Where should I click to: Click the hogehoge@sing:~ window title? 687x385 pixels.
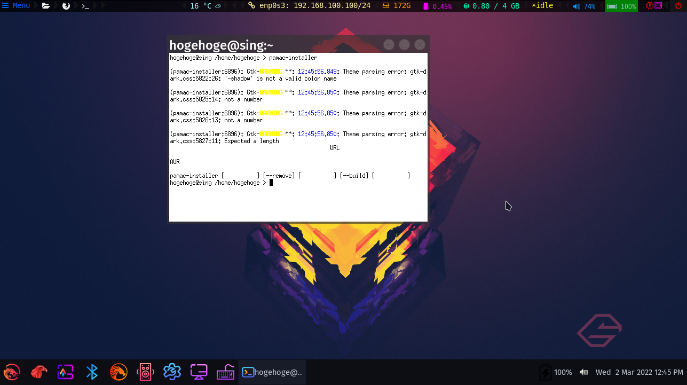pyautogui.click(x=222, y=45)
